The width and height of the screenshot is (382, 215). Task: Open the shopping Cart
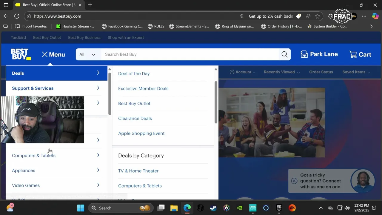pyautogui.click(x=360, y=54)
